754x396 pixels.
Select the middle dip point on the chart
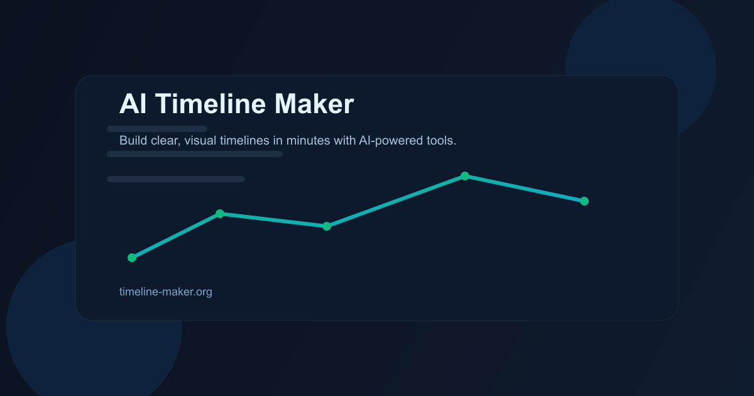pyautogui.click(x=327, y=226)
